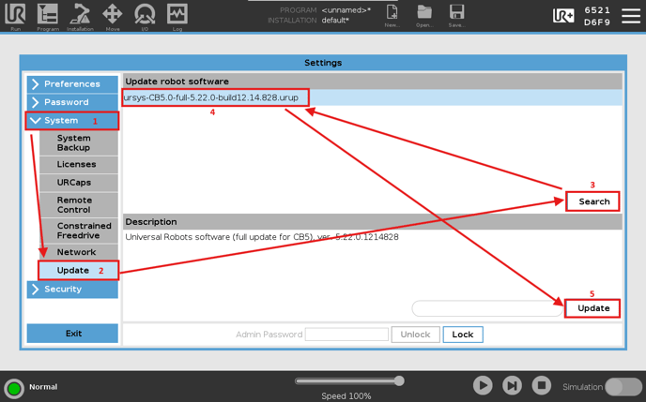The width and height of the screenshot is (646, 402).
Task: Click the Save disk icon
Action: click(x=456, y=16)
